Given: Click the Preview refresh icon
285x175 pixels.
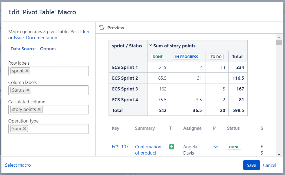Looking at the screenshot, I should [x=101, y=27].
